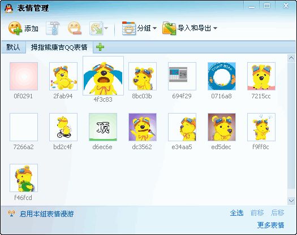Expand the 导入和导出 dropdown arrow
The height and width of the screenshot is (235, 297).
point(215,28)
